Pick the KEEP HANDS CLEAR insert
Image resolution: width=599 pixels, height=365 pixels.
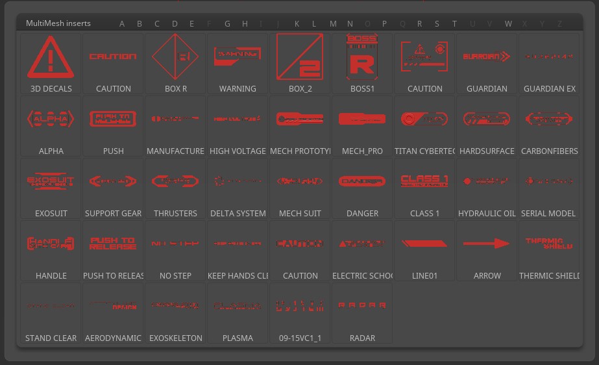pos(238,250)
